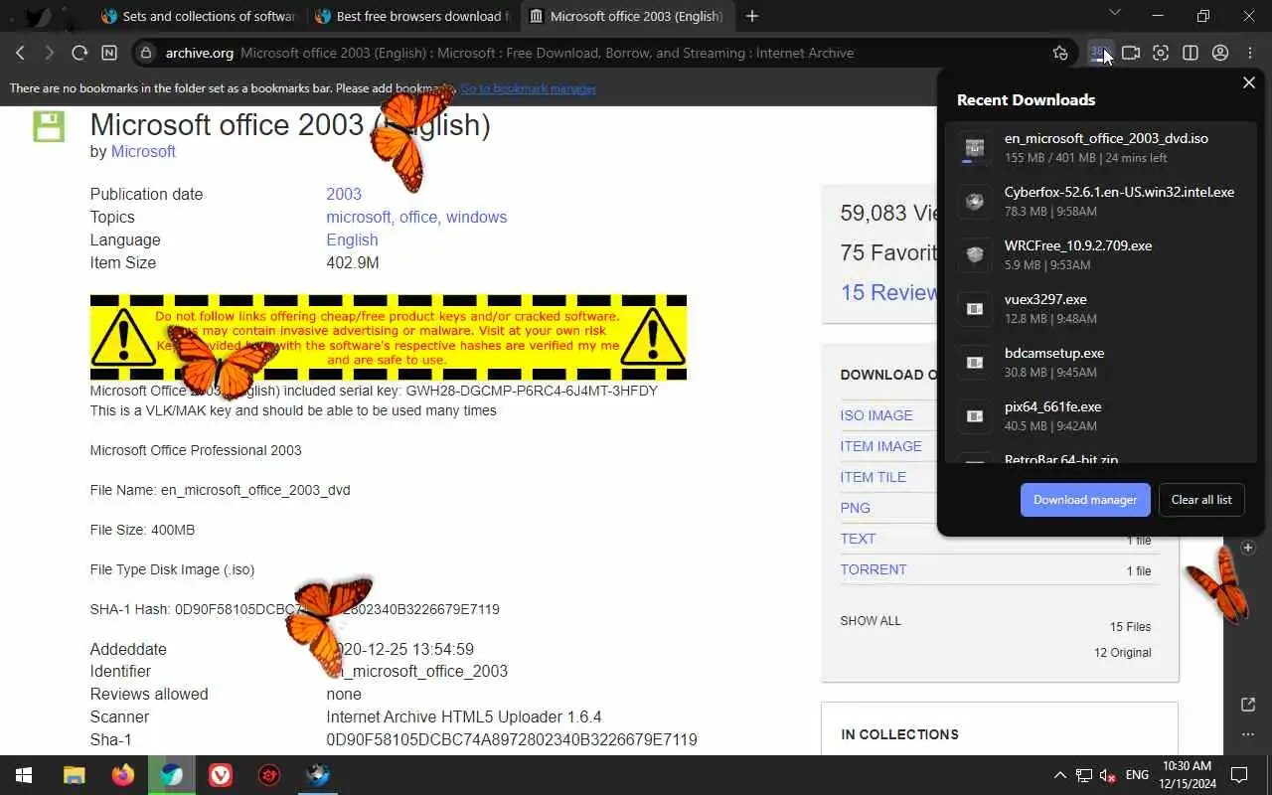Open Cyberfox-52.6.1.en-US.win32.intel.exe download entry
The height and width of the screenshot is (795, 1272).
(1100, 202)
